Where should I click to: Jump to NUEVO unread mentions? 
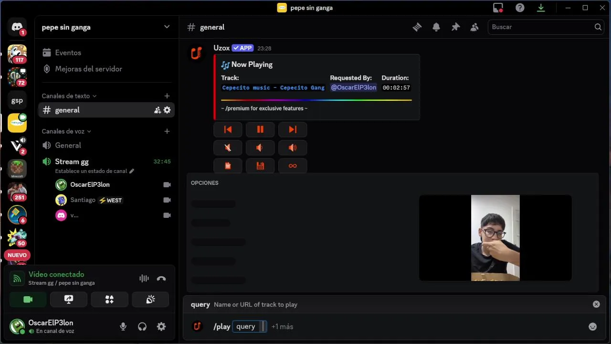tap(17, 255)
